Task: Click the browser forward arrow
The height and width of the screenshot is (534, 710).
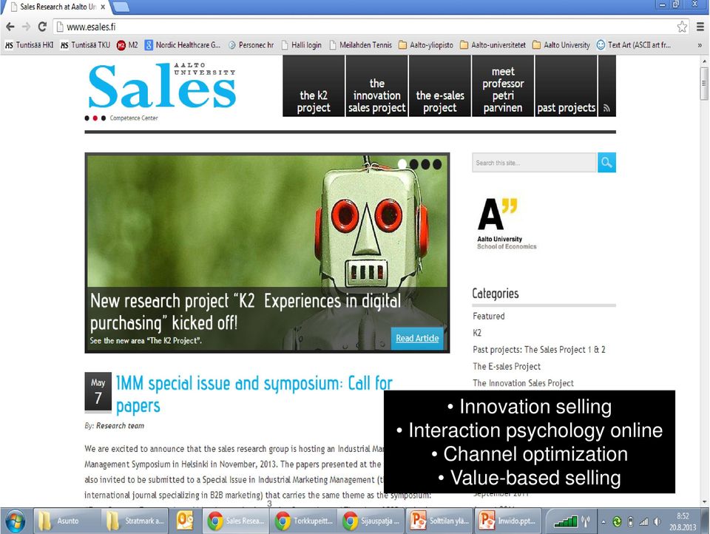Action: coord(27,27)
